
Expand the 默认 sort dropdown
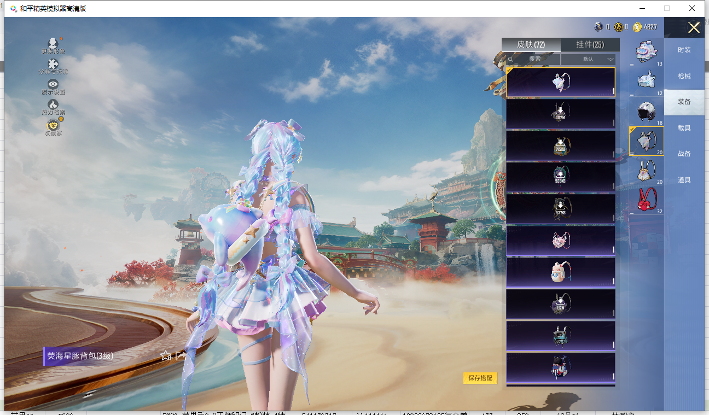pos(588,59)
